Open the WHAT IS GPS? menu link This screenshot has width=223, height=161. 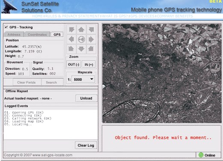[115, 16]
